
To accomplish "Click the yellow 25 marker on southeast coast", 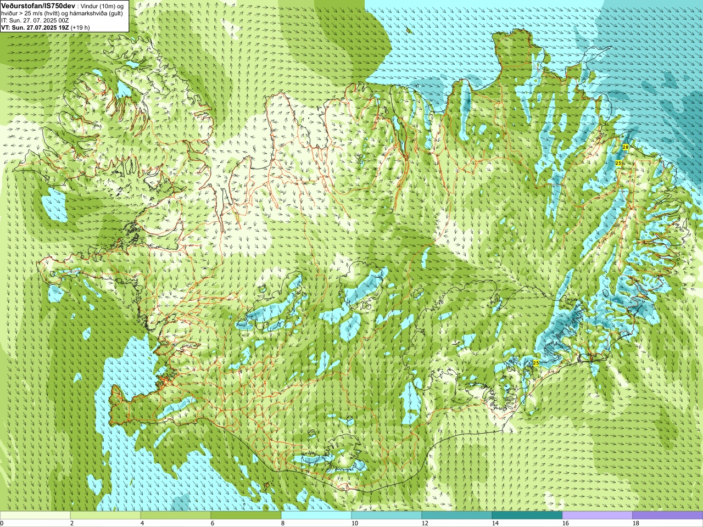I will [536, 363].
